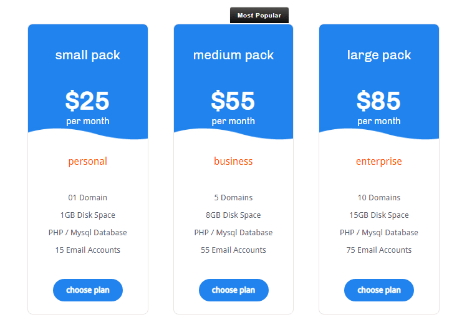Select the medium pack heading
The height and width of the screenshot is (322, 467).
(233, 55)
